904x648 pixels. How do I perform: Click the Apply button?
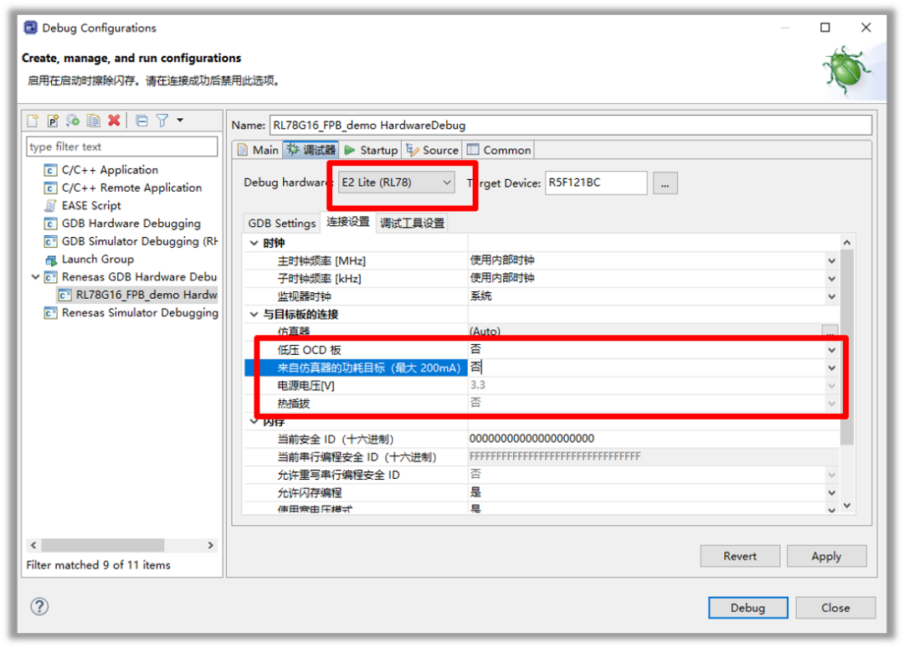point(826,557)
